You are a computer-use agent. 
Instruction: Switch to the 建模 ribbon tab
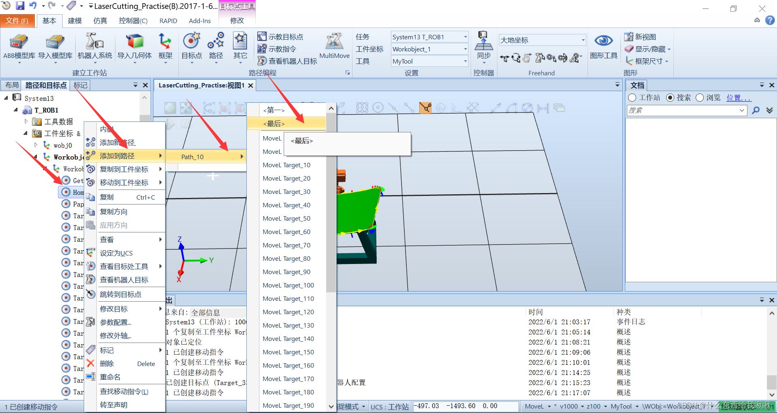(75, 21)
